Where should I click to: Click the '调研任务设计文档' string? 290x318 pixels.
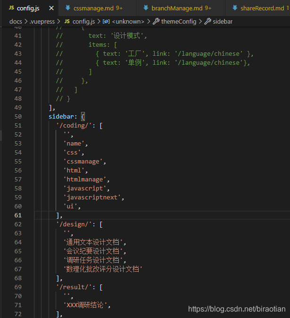click(93, 260)
